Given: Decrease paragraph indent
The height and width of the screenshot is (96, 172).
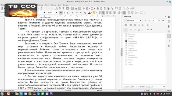Looking at the screenshot, I should click(x=132, y=13).
